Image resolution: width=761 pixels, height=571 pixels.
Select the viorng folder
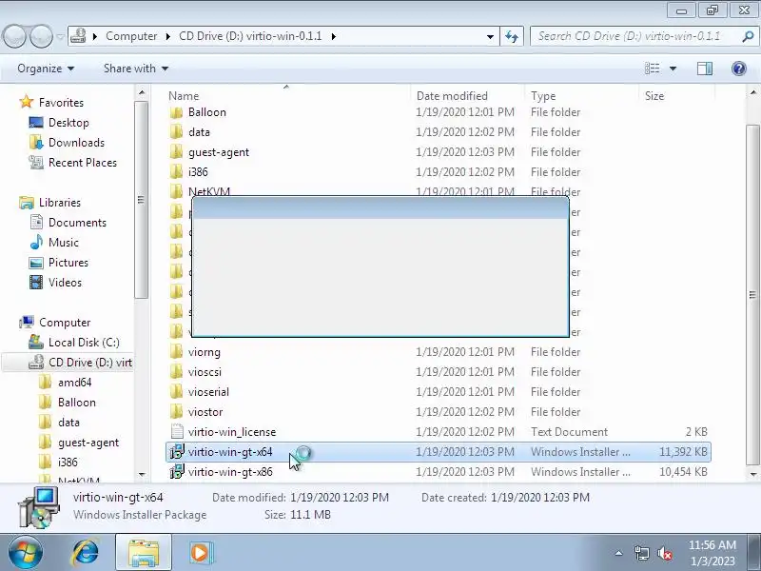[205, 352]
